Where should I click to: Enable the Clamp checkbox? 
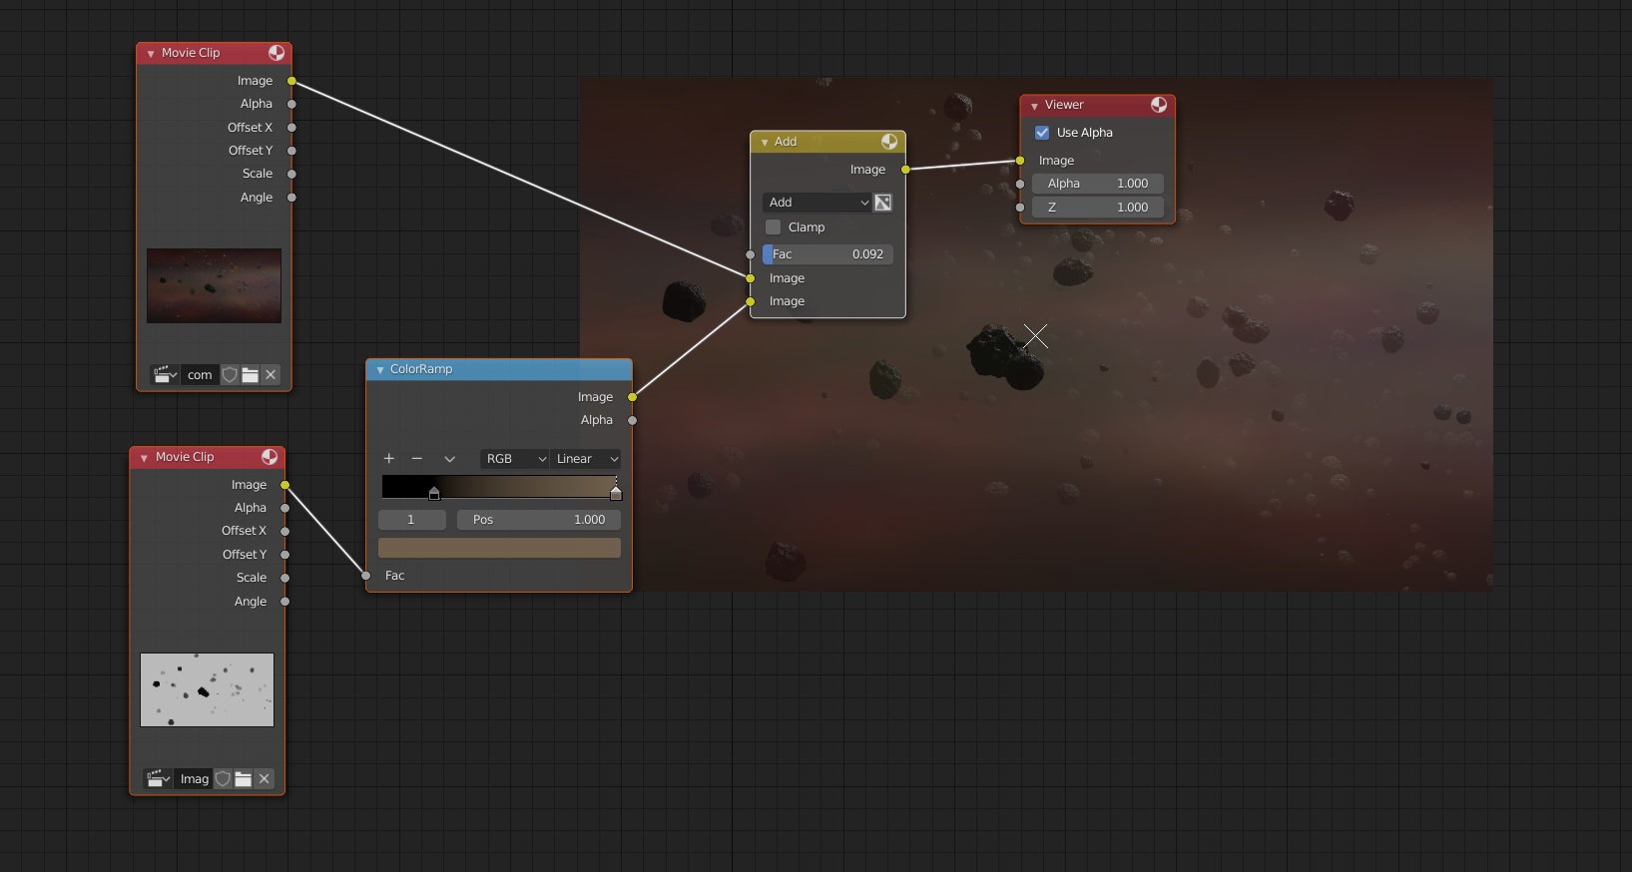773,227
